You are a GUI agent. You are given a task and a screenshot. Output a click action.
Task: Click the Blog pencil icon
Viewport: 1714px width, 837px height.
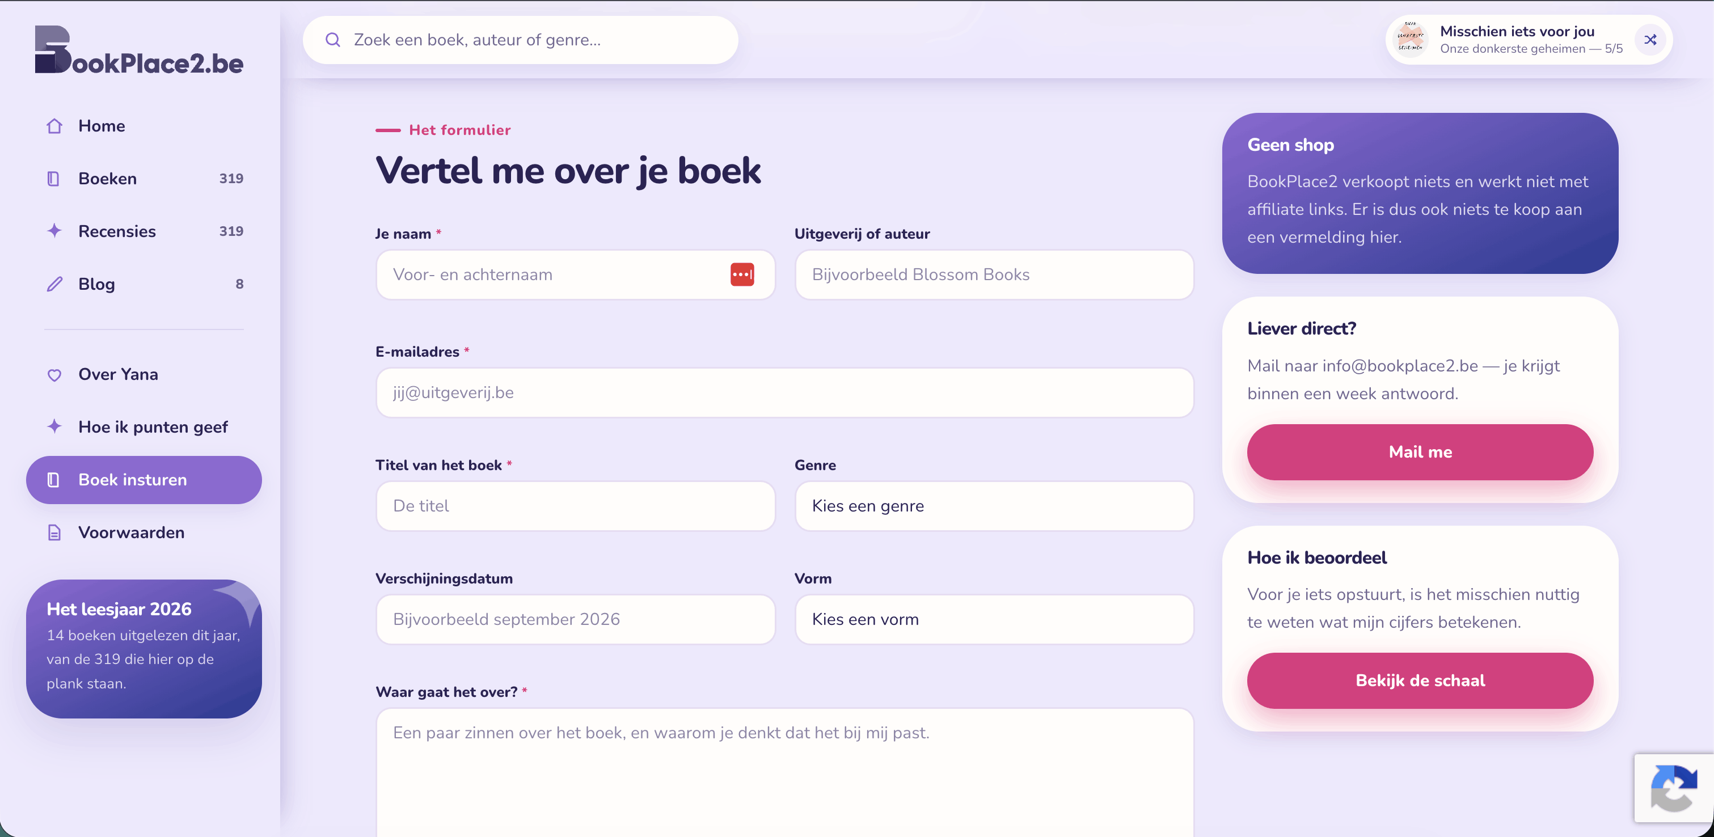click(x=54, y=284)
